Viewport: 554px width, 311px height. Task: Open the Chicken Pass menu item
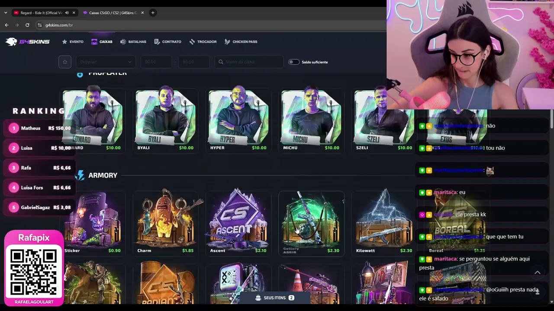click(241, 42)
